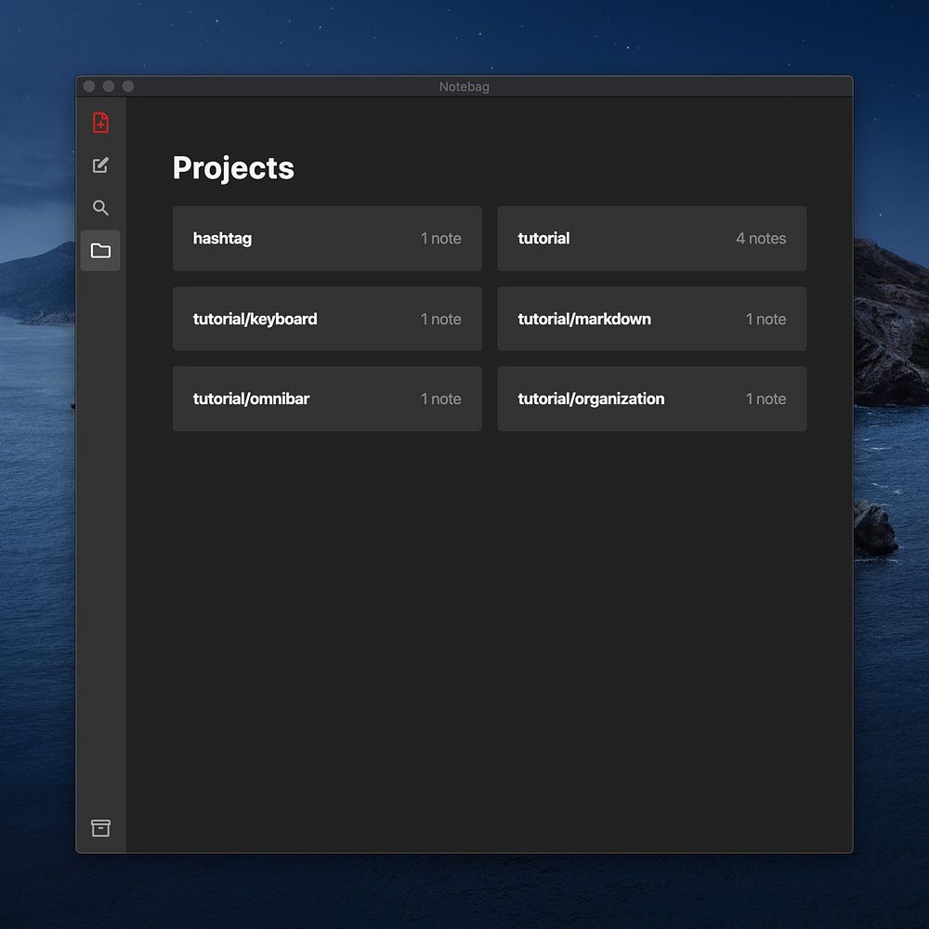Image resolution: width=929 pixels, height=929 pixels.
Task: Open the tutorial/keyboard project card
Action: (327, 319)
